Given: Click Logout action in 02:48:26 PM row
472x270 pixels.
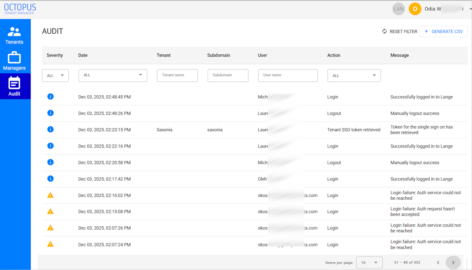Looking at the screenshot, I should (x=334, y=113).
